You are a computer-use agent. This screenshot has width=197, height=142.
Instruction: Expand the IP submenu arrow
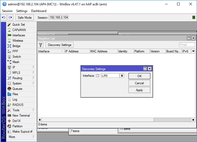(x=34, y=67)
